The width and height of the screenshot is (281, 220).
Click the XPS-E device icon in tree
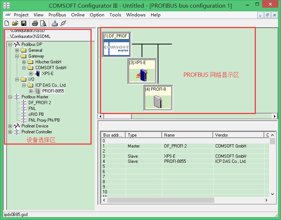38,74
